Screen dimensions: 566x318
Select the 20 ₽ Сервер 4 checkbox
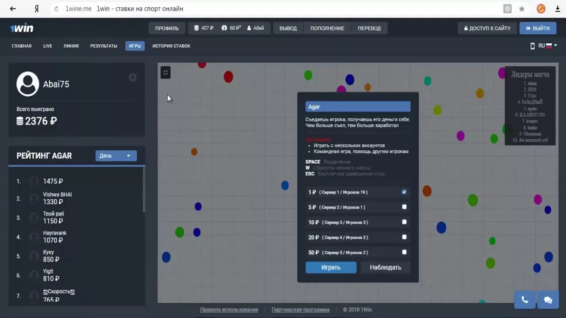pyautogui.click(x=404, y=237)
